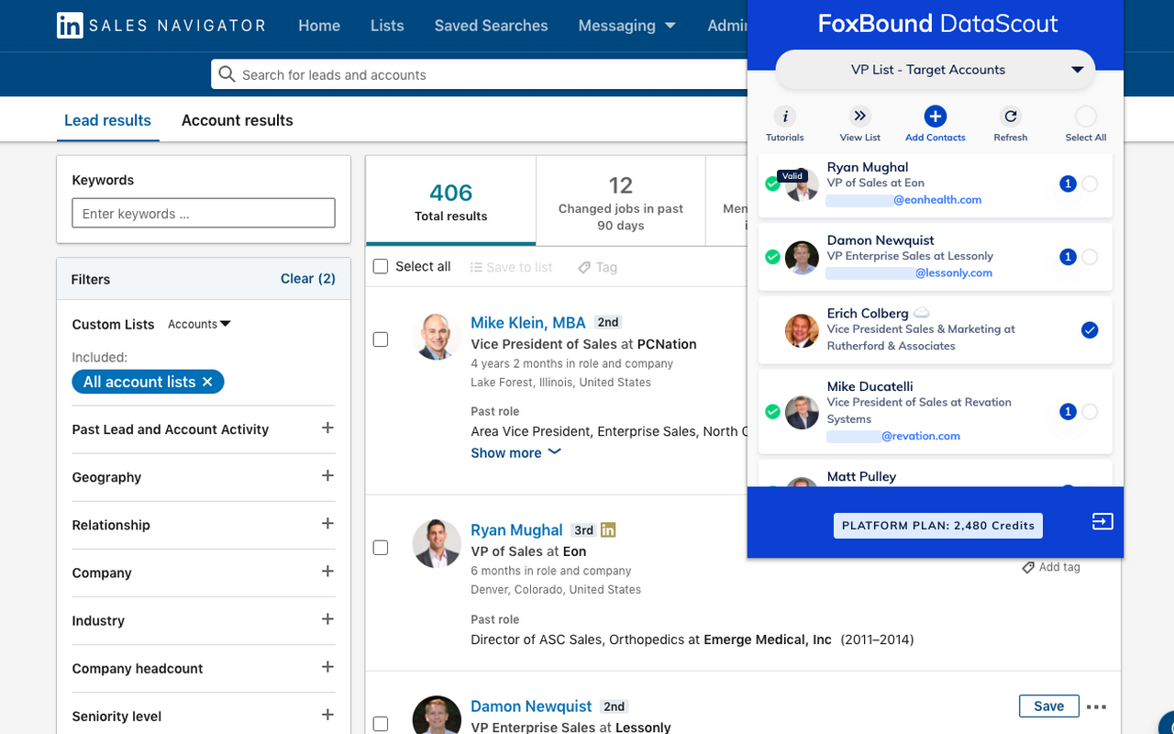
Task: Click Save button for Damon Newquist
Action: point(1048,706)
